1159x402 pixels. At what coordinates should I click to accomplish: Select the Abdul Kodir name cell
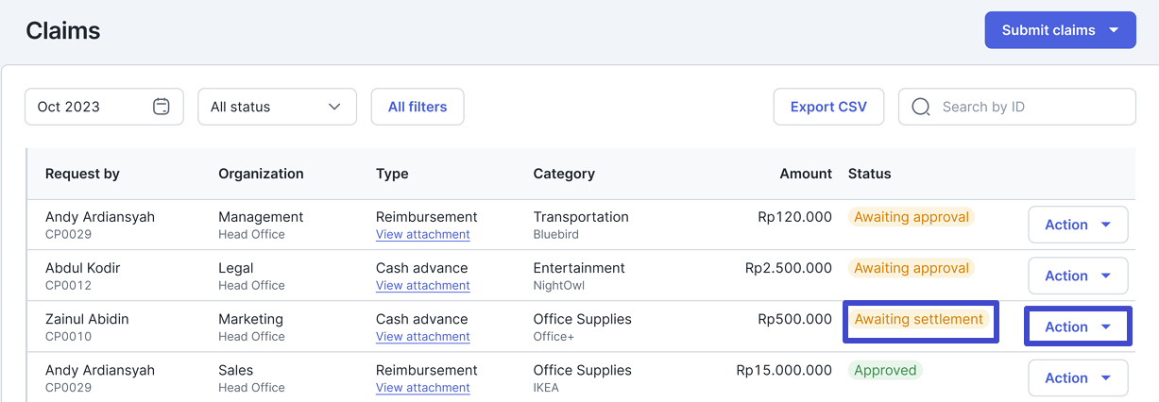[85, 268]
